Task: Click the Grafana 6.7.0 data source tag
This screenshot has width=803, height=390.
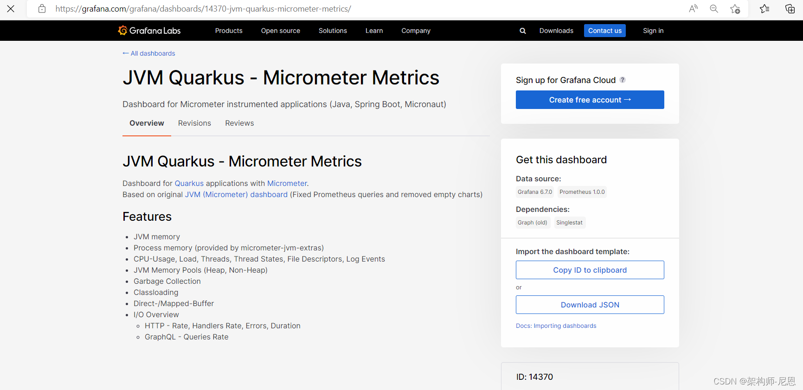Action: pyautogui.click(x=535, y=192)
